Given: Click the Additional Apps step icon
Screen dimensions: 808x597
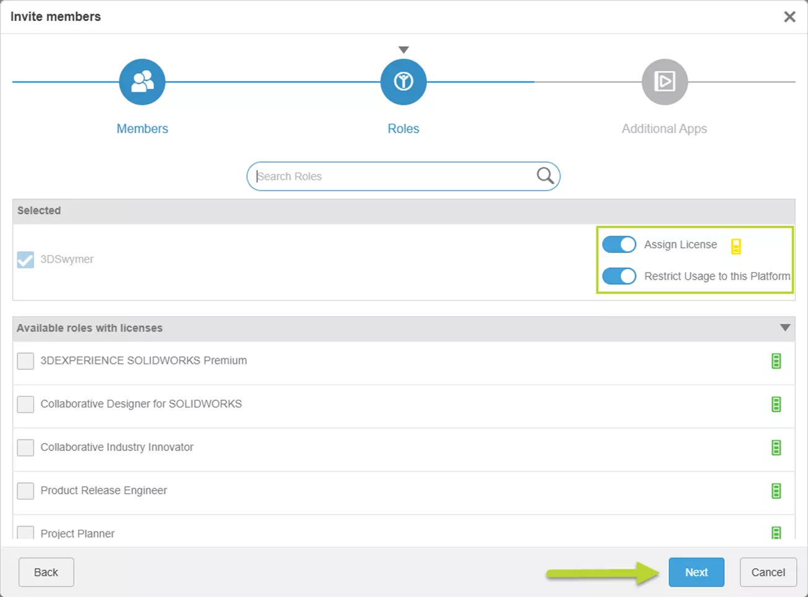Looking at the screenshot, I should [664, 82].
